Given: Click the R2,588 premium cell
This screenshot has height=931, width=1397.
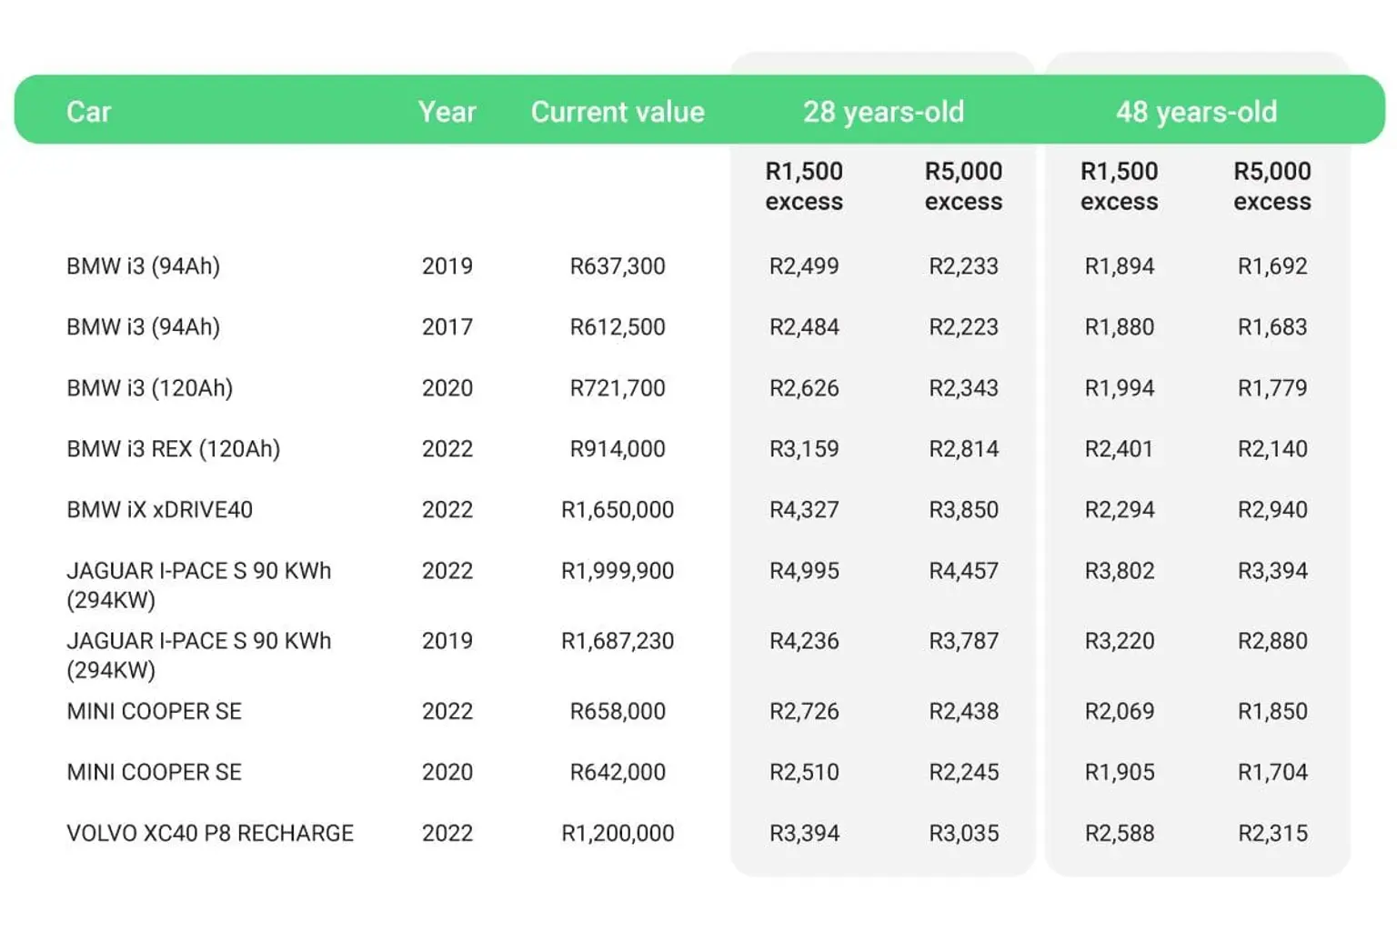Looking at the screenshot, I should [1119, 834].
